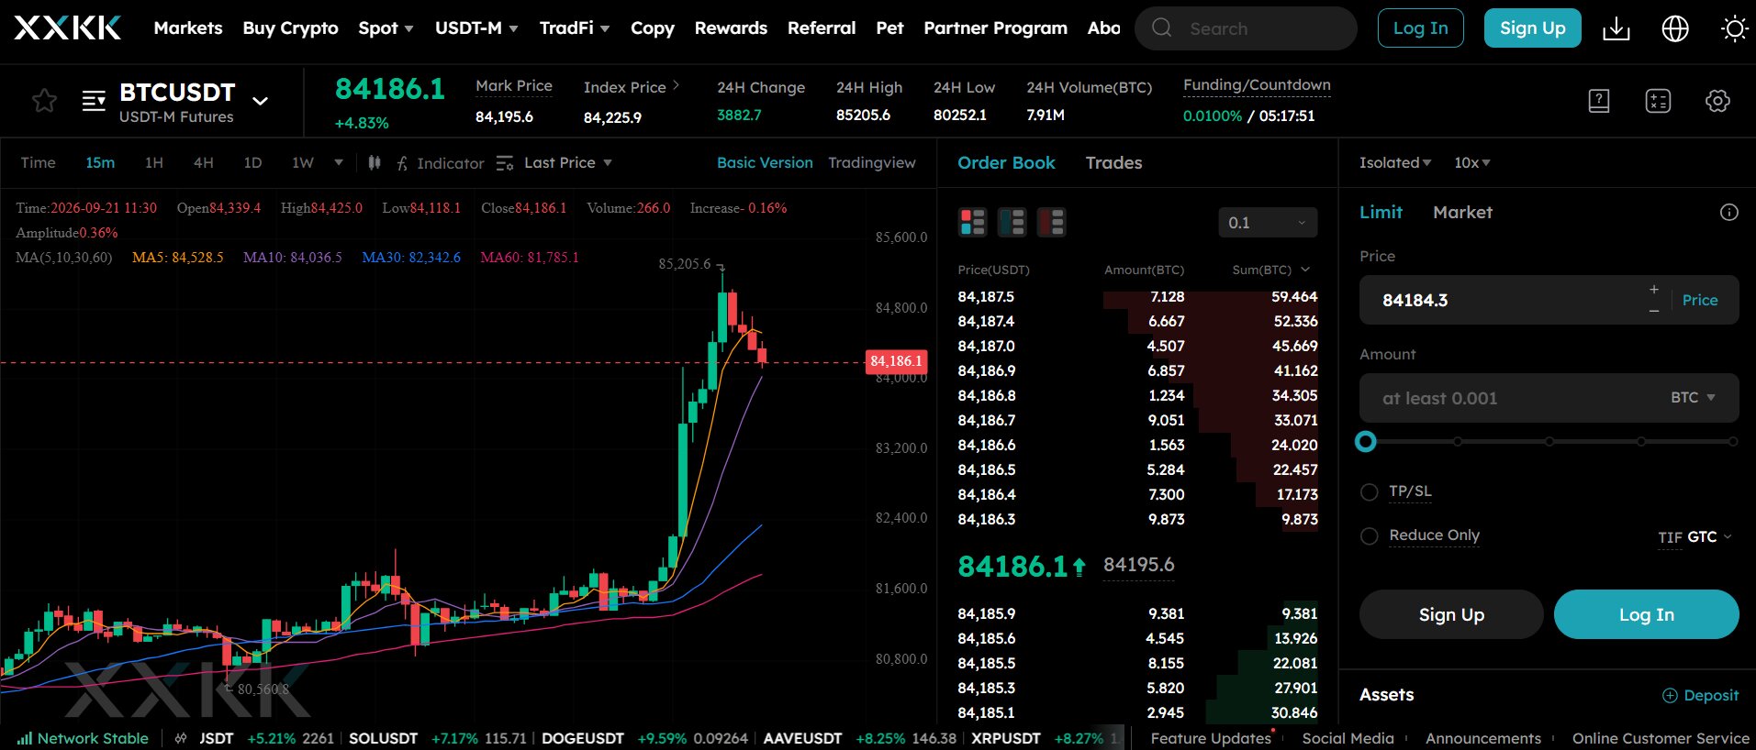Open the Copy menu item

[x=653, y=28]
